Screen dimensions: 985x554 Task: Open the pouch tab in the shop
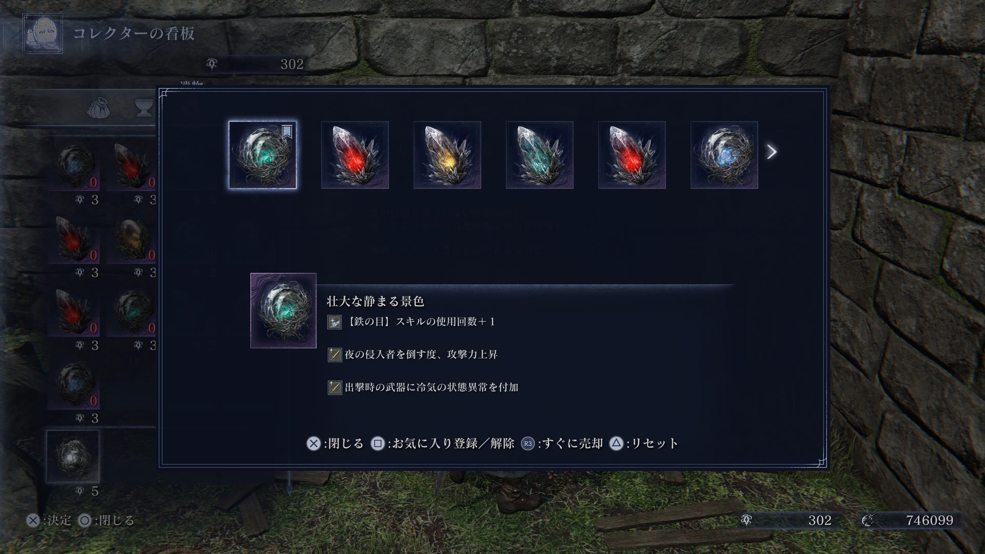[x=98, y=108]
